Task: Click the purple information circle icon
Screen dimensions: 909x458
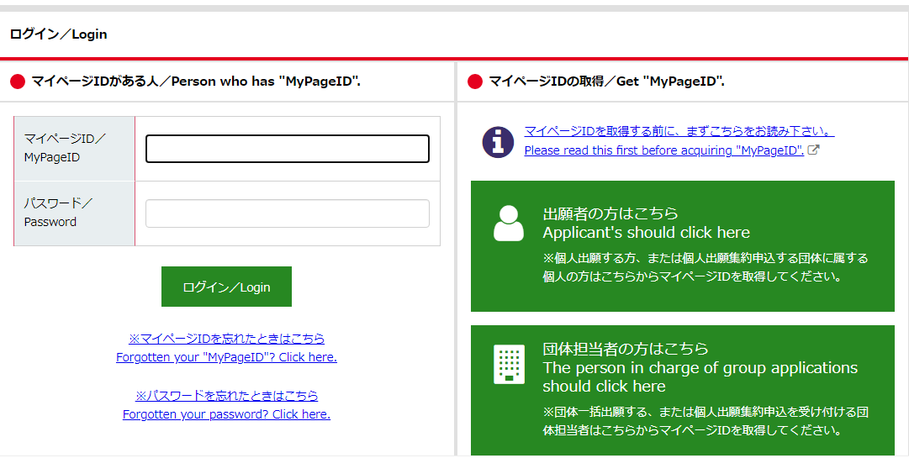Action: click(x=498, y=141)
